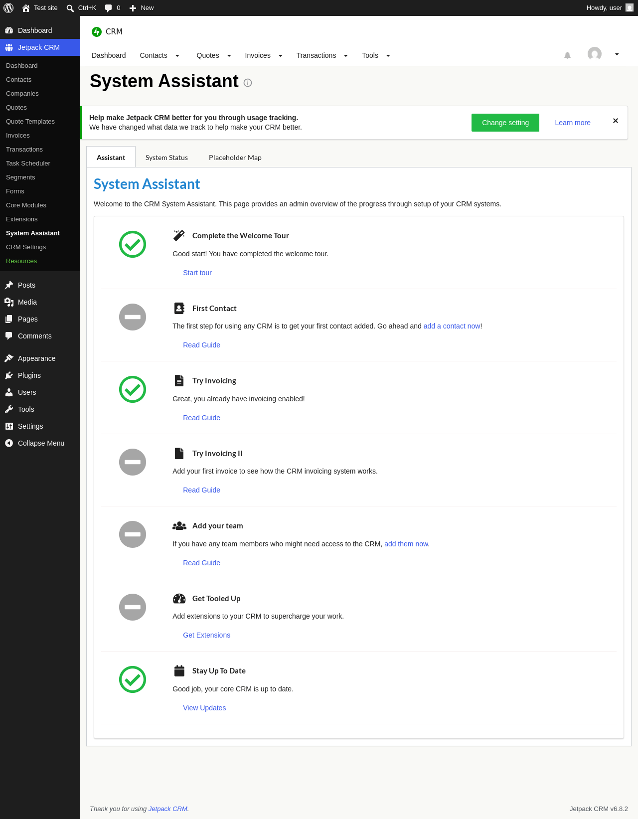Expand the CRM Tools dropdown arrow
The height and width of the screenshot is (819, 638).
click(388, 56)
